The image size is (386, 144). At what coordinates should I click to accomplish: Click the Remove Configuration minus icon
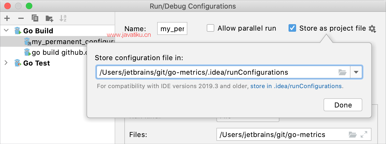pos(21,18)
